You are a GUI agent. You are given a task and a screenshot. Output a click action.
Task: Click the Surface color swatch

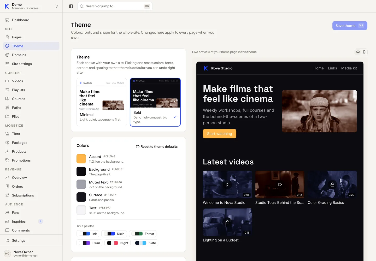[81, 197]
